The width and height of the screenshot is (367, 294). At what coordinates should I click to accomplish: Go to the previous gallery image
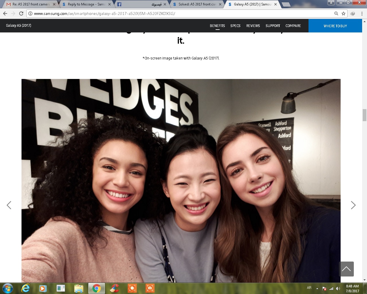click(9, 205)
